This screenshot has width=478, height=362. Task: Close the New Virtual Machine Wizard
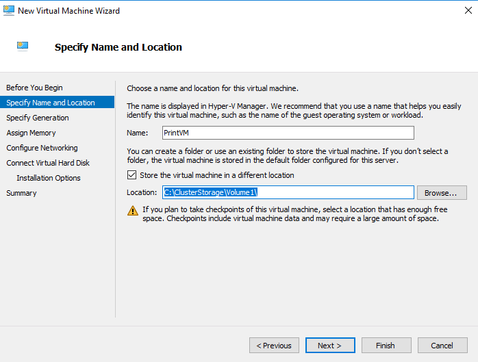click(468, 10)
